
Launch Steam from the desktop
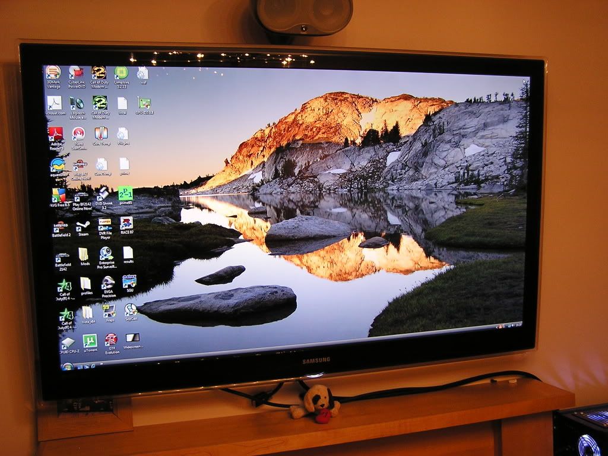tap(83, 226)
